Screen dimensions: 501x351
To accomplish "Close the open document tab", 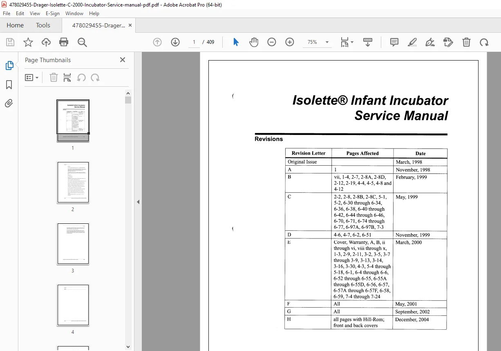I will 130,25.
